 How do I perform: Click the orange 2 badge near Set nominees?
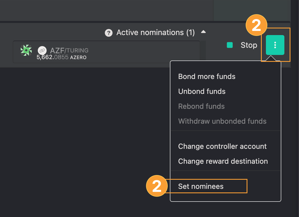[157, 186]
